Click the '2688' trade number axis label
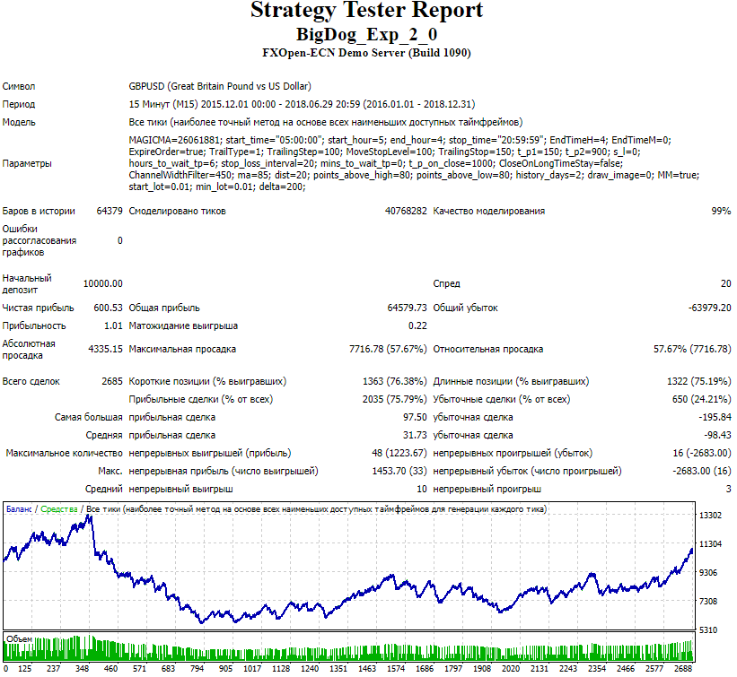The width and height of the screenshot is (737, 677). pos(683,669)
